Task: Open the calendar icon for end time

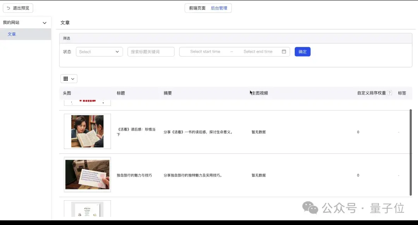Action: tap(284, 52)
